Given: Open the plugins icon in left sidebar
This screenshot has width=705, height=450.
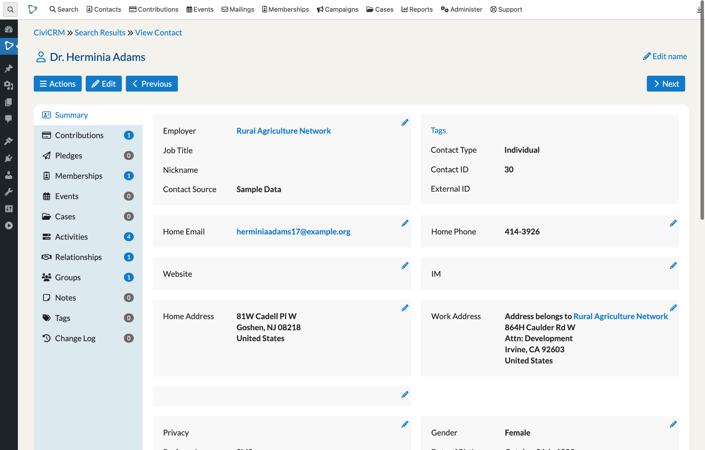Looking at the screenshot, I should pos(9,158).
